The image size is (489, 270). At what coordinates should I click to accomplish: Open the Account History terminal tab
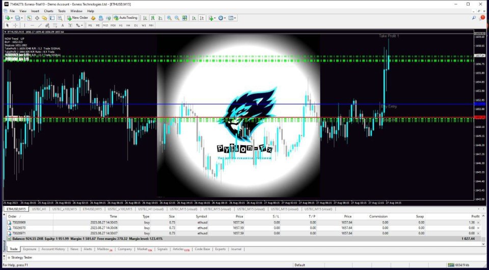pos(53,249)
